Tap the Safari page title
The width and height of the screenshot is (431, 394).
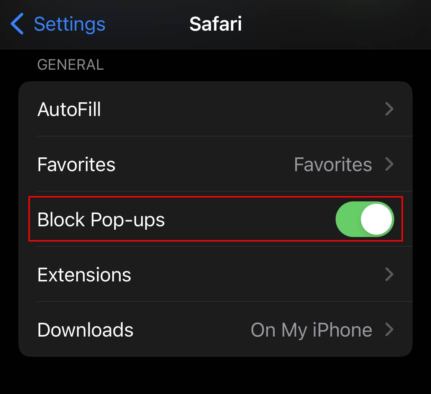215,24
